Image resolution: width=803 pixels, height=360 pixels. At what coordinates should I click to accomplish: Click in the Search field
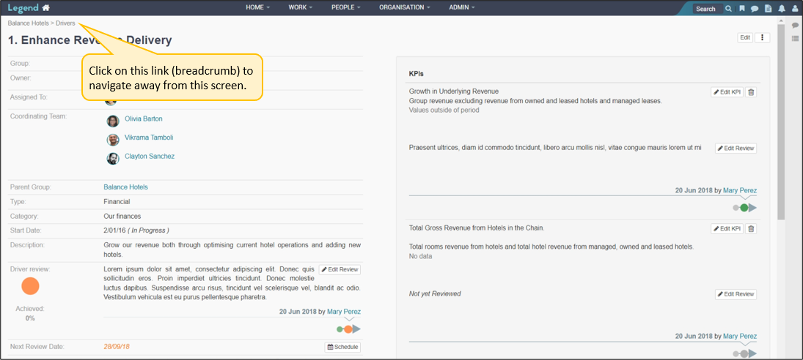coord(708,9)
